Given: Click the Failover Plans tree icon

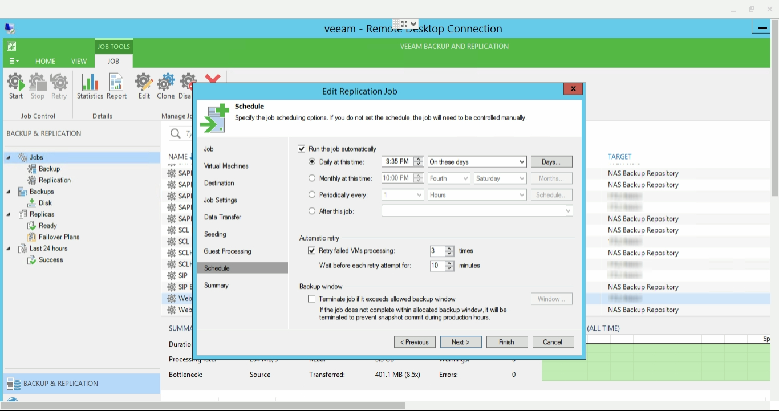Looking at the screenshot, I should pyautogui.click(x=32, y=237).
